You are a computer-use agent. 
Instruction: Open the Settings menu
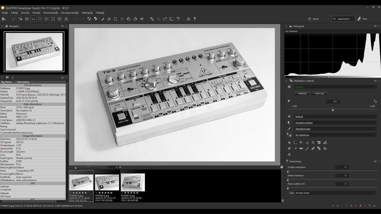coord(87,13)
